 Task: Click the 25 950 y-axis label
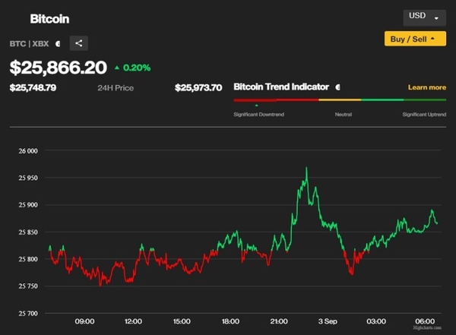coord(28,178)
